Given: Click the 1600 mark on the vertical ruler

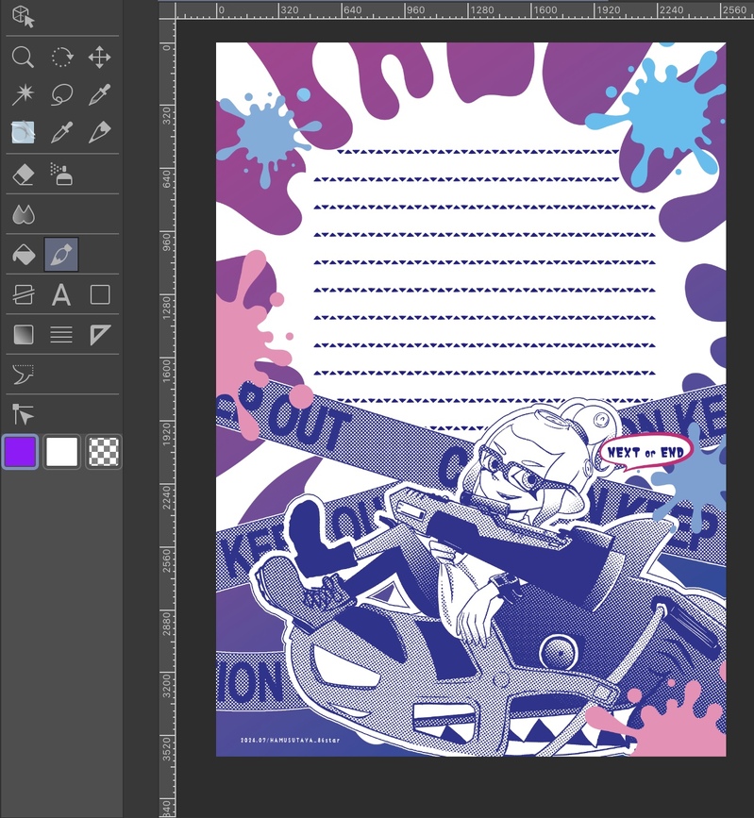Looking at the screenshot, I should 166,370.
